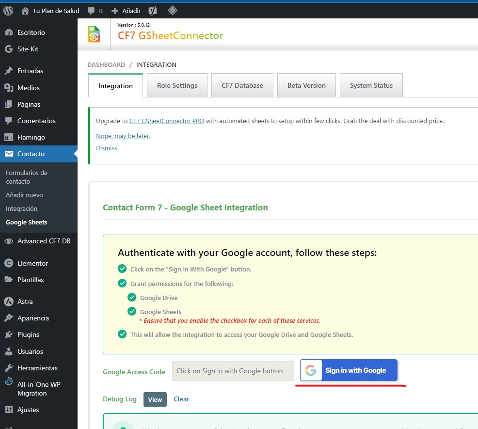This screenshot has width=478, height=429.
Task: Click the Tu Plan de Salud site name
Action: point(56,11)
